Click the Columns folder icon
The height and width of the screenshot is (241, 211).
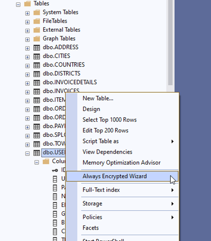coord(46,161)
